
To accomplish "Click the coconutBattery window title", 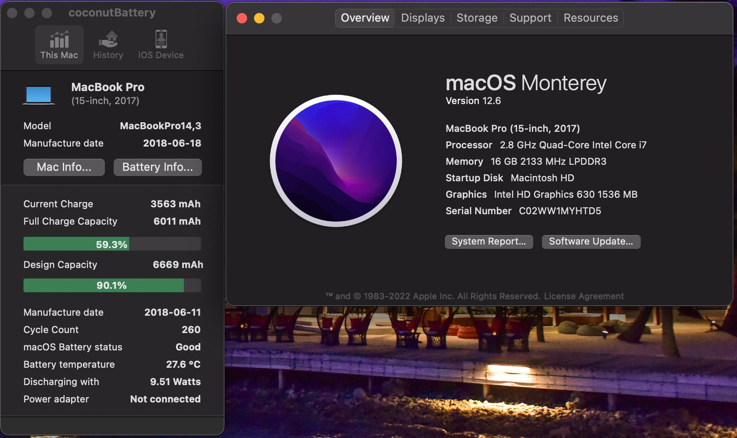I will pos(112,12).
